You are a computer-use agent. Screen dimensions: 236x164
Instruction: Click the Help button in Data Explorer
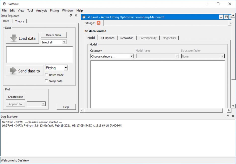tap(66, 107)
